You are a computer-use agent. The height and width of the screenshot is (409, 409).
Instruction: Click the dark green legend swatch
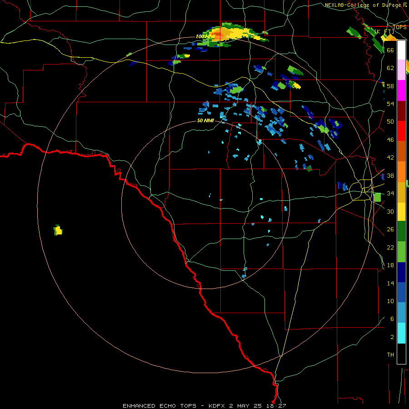click(401, 231)
